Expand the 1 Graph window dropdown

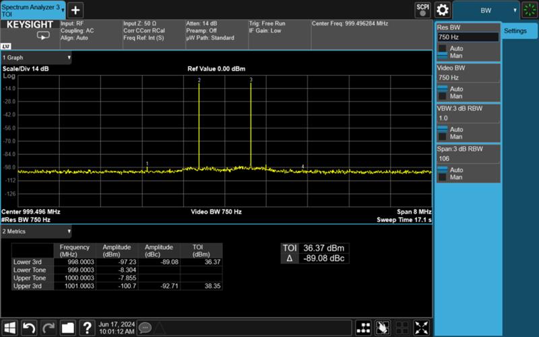click(36, 58)
